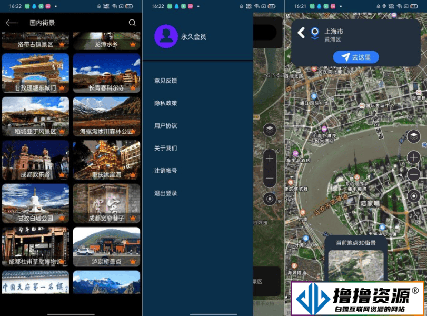Tap the 上海外滩茂悦大酒店 marker
Viewport: 427px width, 316px height.
coord(324,129)
